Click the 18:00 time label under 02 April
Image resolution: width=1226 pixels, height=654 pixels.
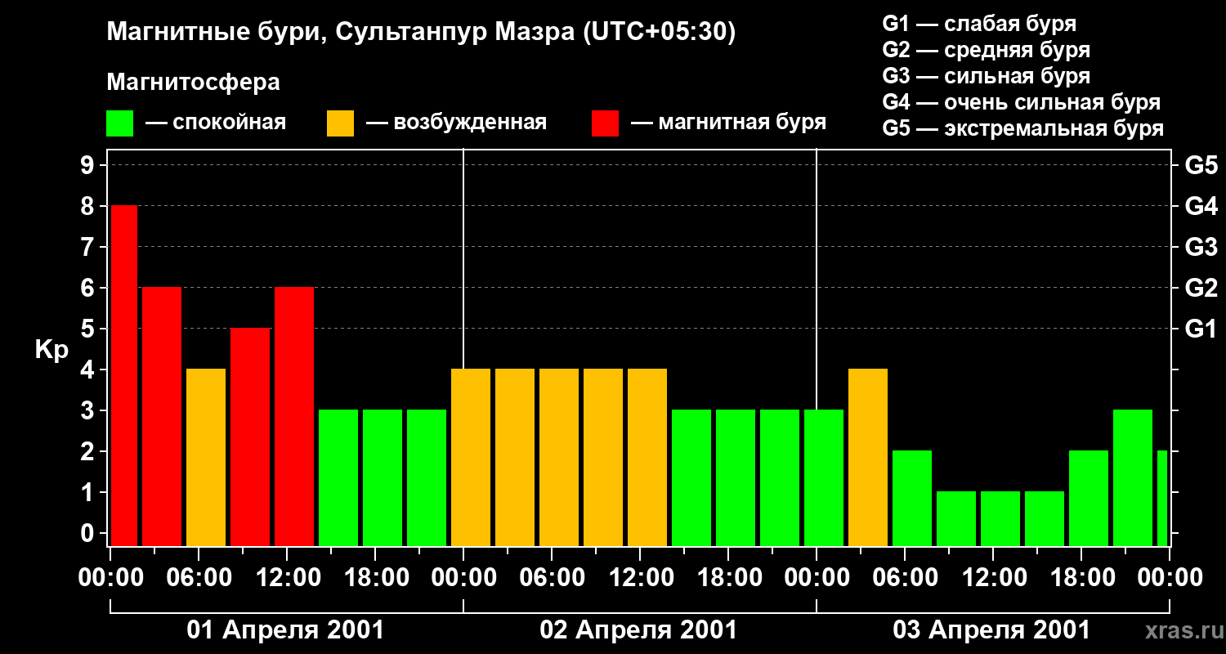point(728,578)
